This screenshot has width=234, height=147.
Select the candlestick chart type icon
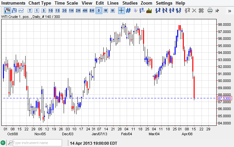click(x=7, y=10)
